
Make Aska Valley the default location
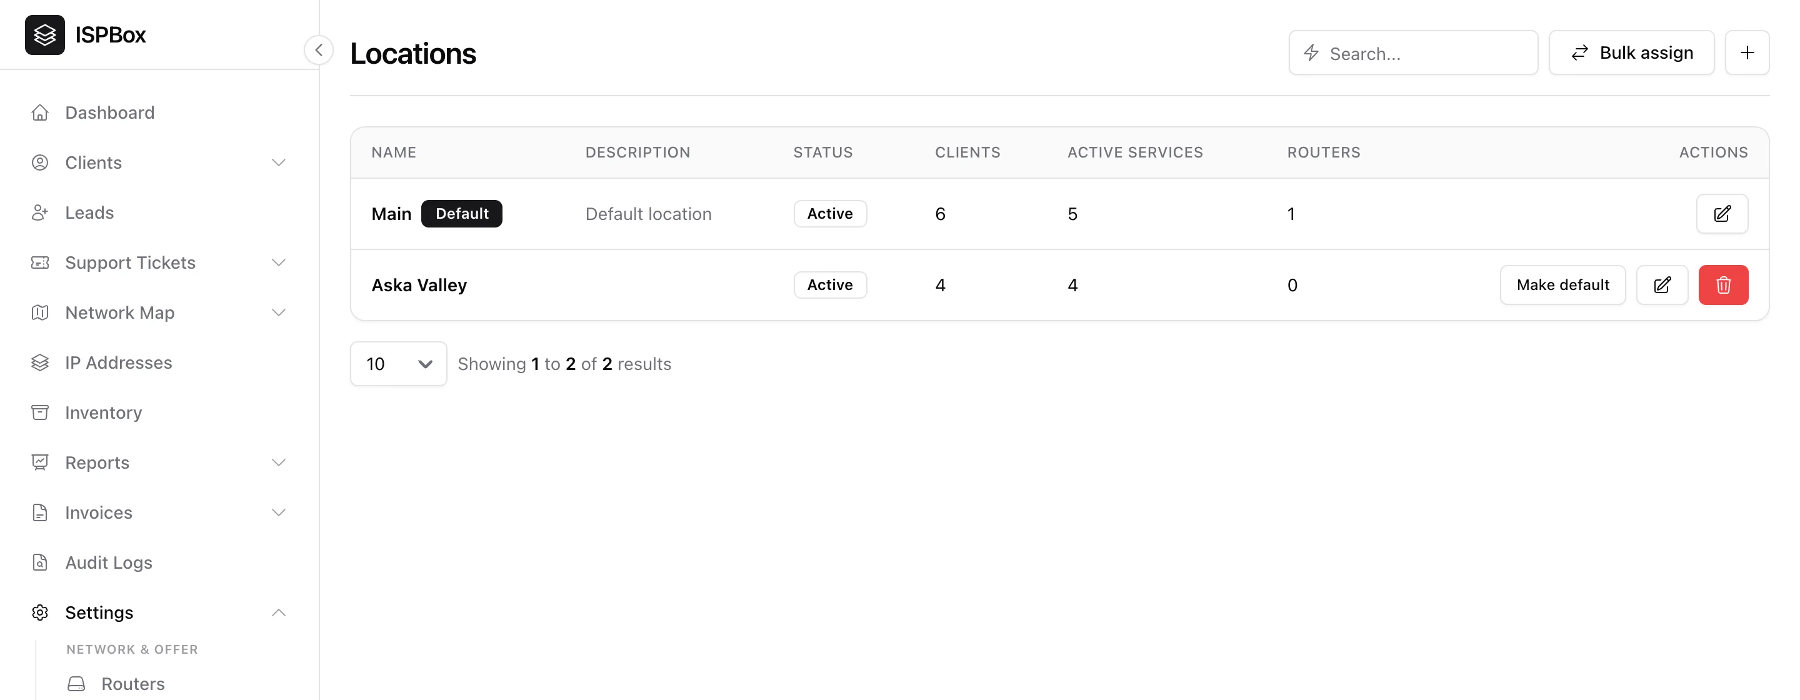coord(1562,285)
